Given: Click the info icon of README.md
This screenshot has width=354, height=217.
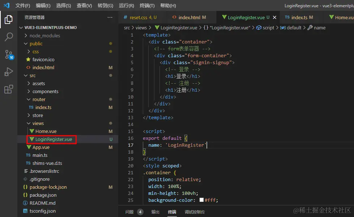Looking at the screenshot, I should (25, 203).
